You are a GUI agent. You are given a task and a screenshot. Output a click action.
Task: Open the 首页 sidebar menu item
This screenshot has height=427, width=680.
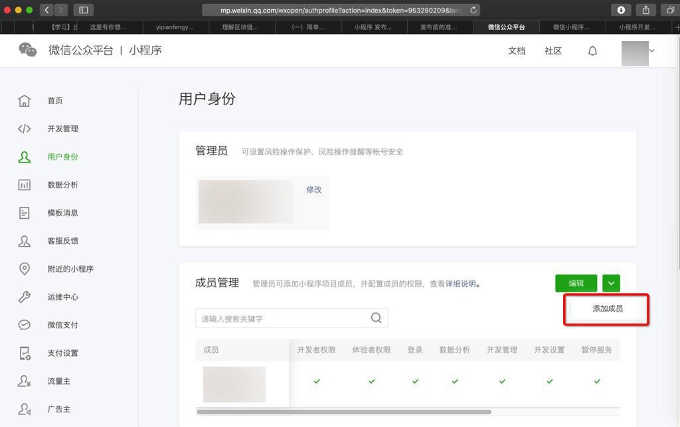55,101
